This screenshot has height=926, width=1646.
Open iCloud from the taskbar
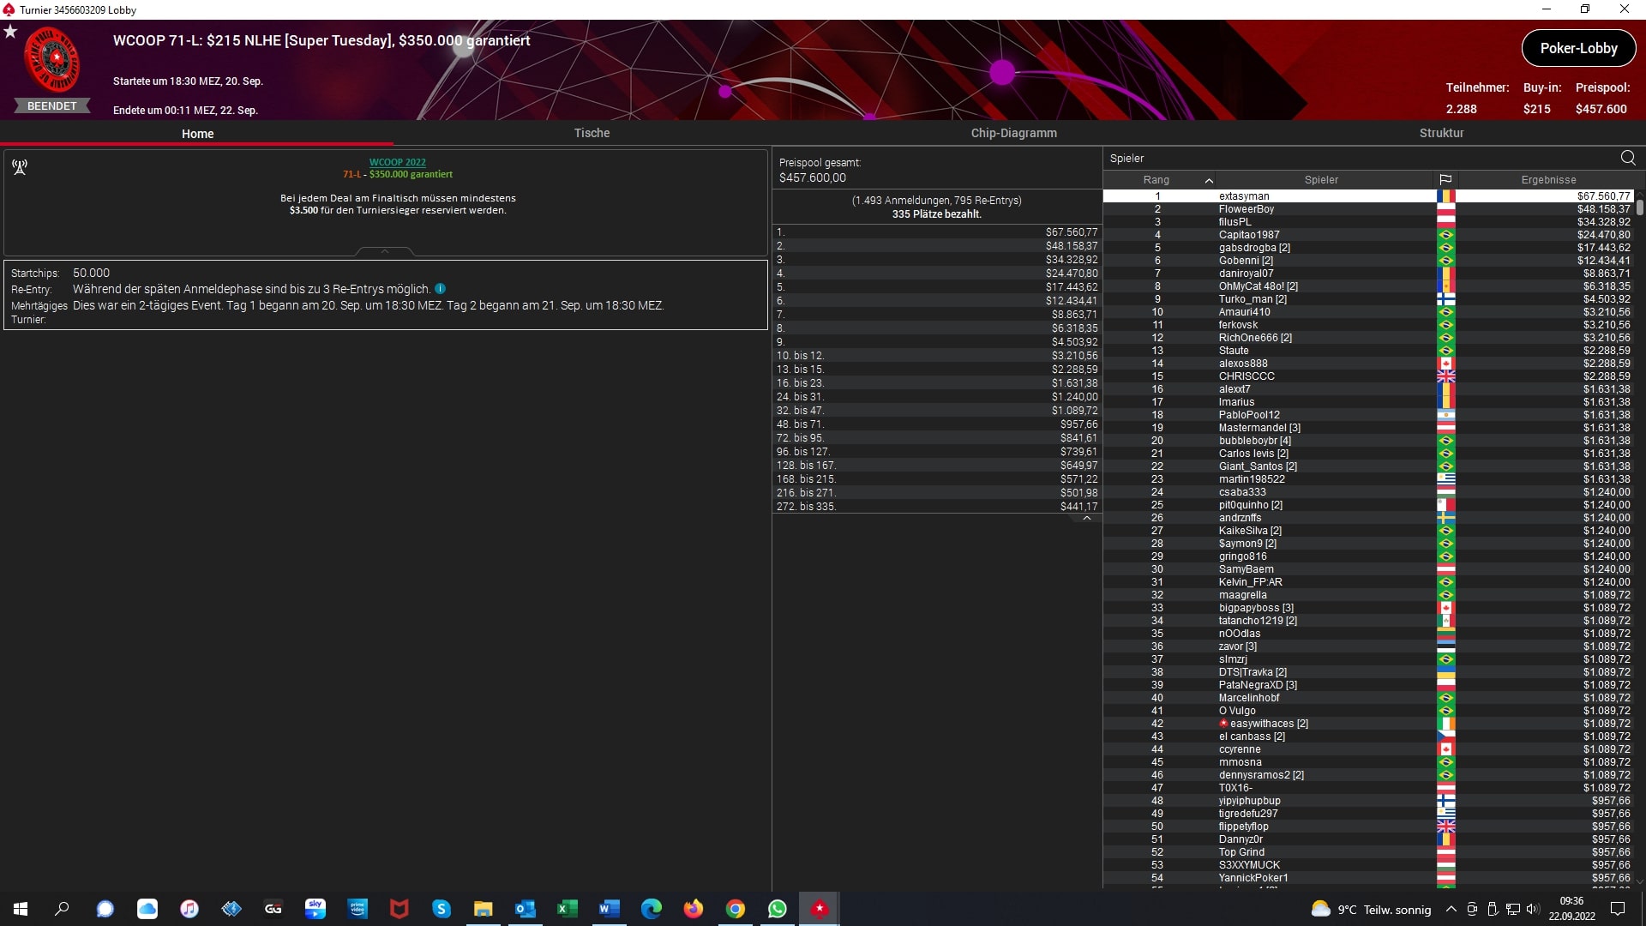(x=147, y=909)
